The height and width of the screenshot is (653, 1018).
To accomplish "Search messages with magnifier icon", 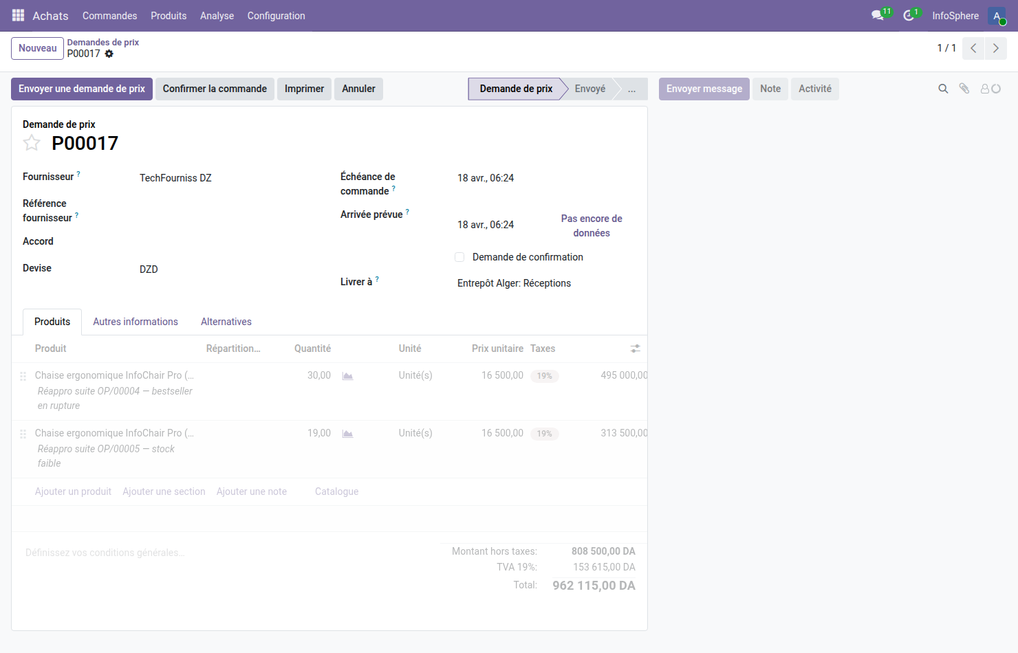I will (943, 89).
